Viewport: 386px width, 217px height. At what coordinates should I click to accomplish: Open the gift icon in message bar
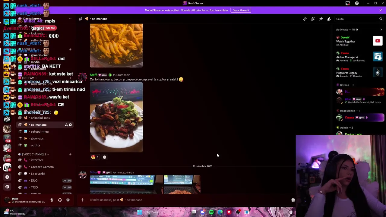click(x=293, y=200)
